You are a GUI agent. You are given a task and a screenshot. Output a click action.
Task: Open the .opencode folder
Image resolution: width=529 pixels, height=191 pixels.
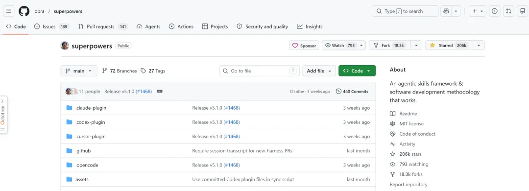click(x=87, y=165)
